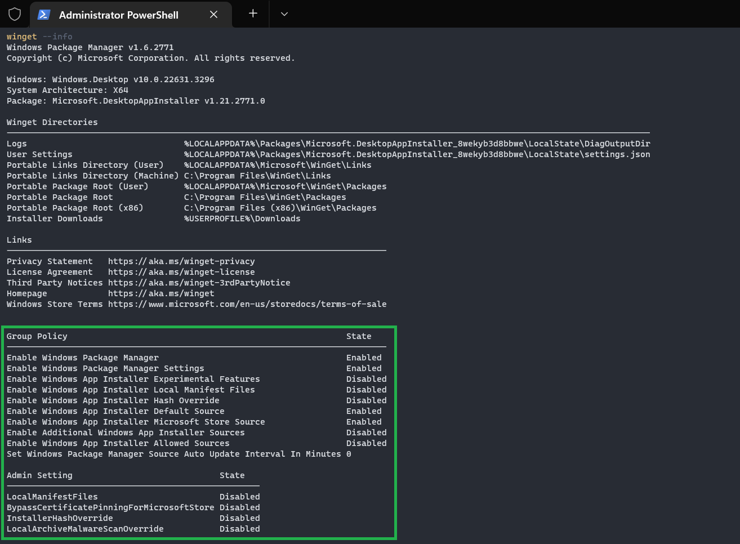
Task: Expand the new tab profile dropdown chevron
Action: coord(284,14)
